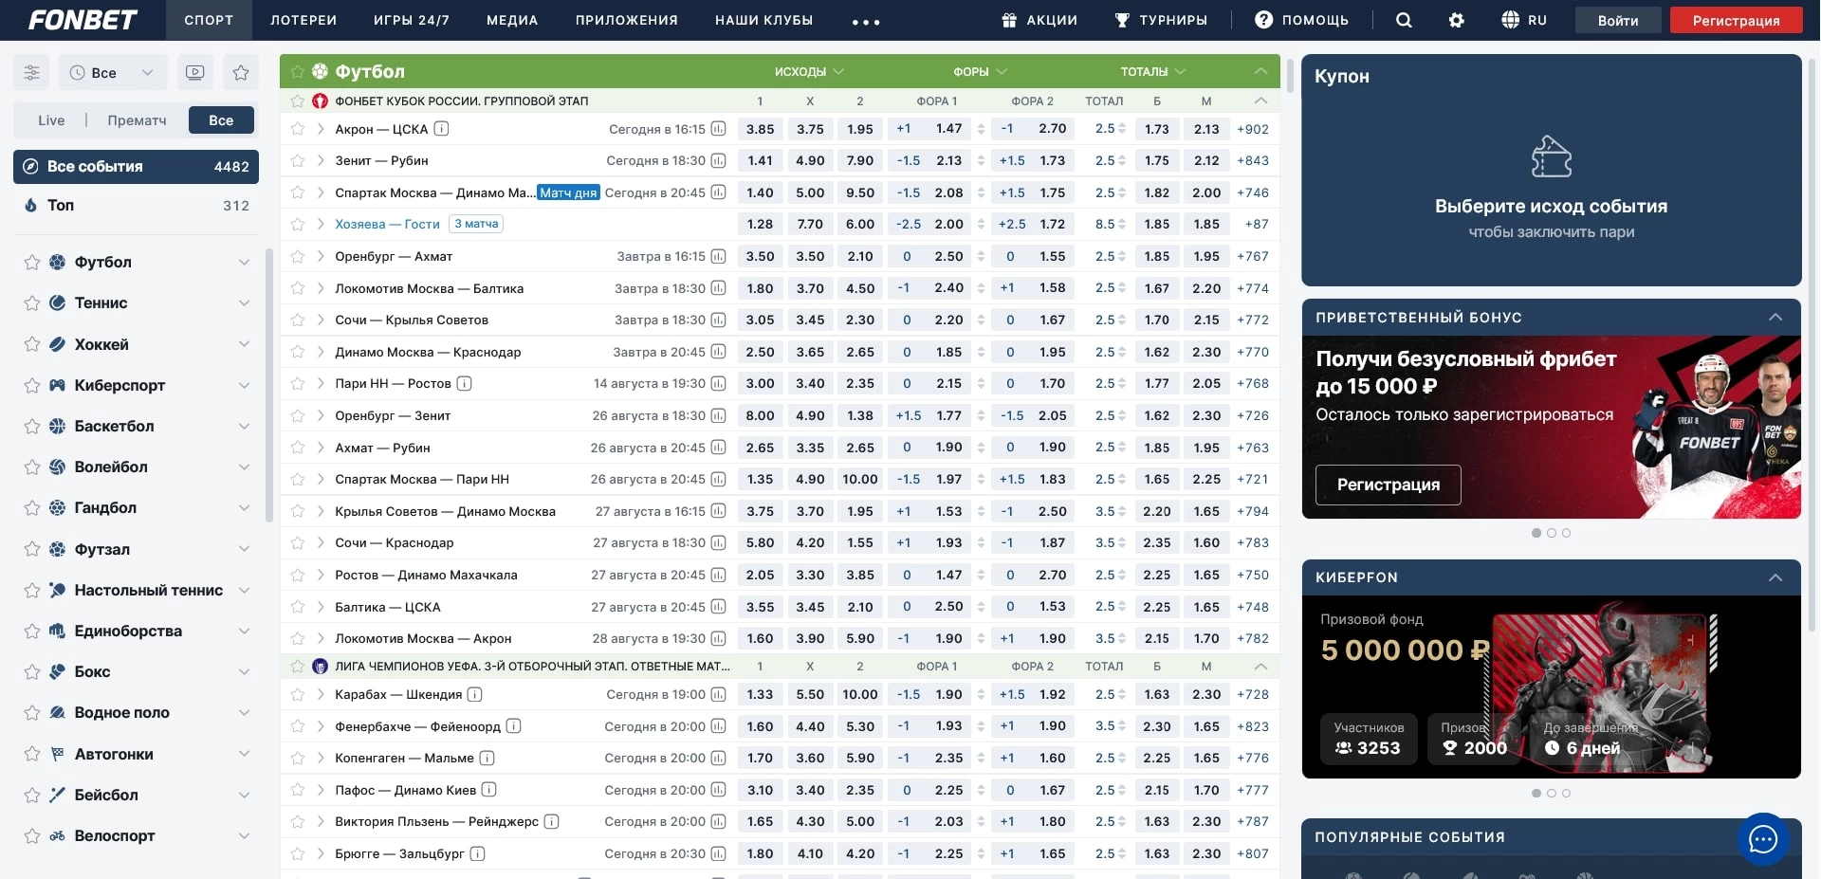Click the video broadcast filter icon

coord(195,72)
